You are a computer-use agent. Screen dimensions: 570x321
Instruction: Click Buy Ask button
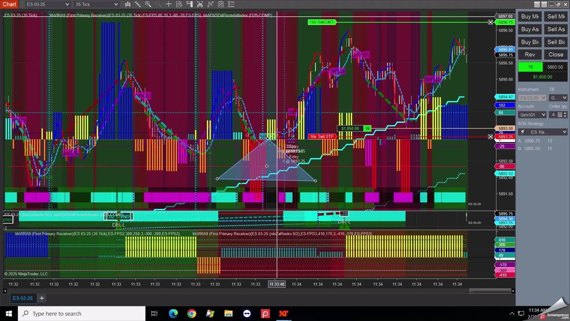(530, 29)
